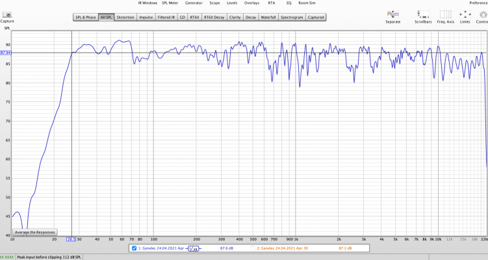Click the Average the Responses button
The image size is (488, 260).
coord(35,232)
